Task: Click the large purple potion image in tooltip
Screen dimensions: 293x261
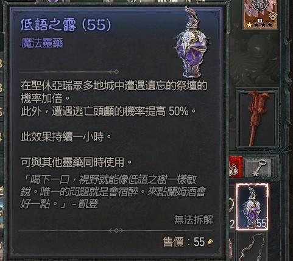Action: click(x=190, y=43)
